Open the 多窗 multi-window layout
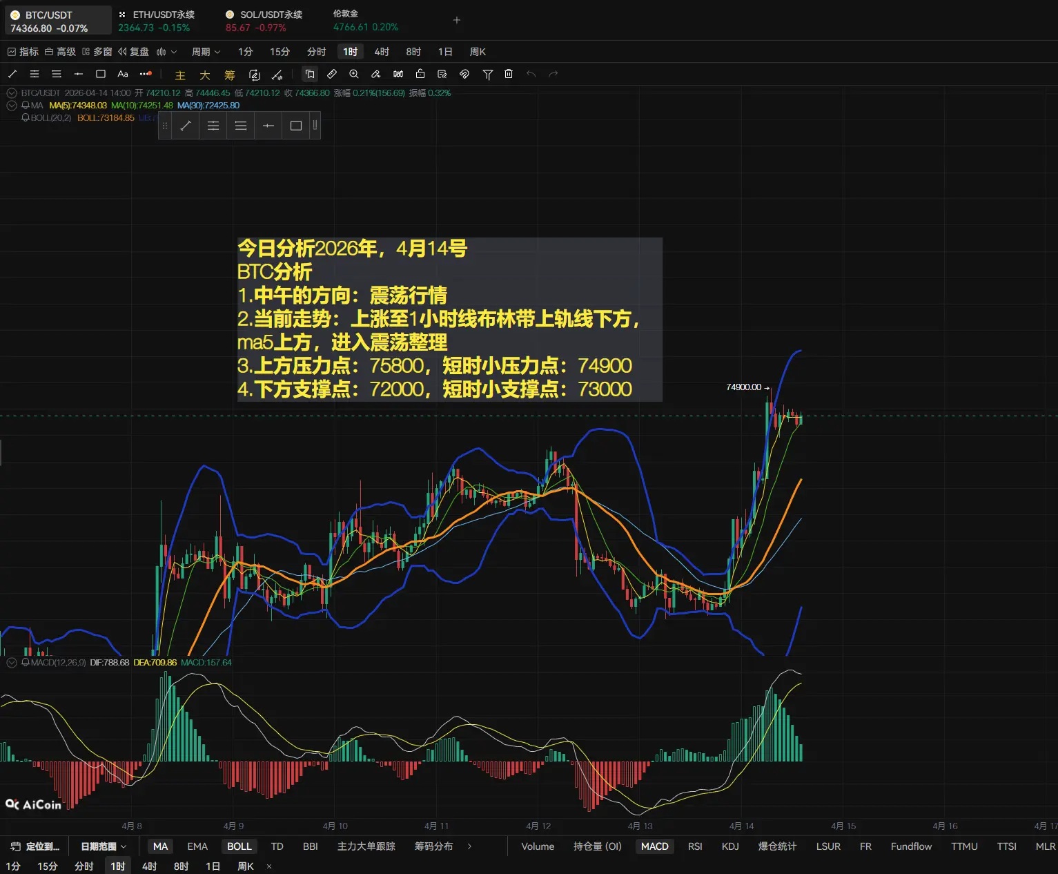Viewport: 1058px width, 874px height. pyautogui.click(x=97, y=52)
